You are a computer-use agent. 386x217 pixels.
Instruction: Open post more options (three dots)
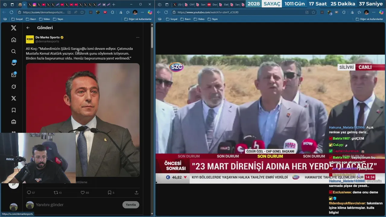pyautogui.click(x=138, y=37)
